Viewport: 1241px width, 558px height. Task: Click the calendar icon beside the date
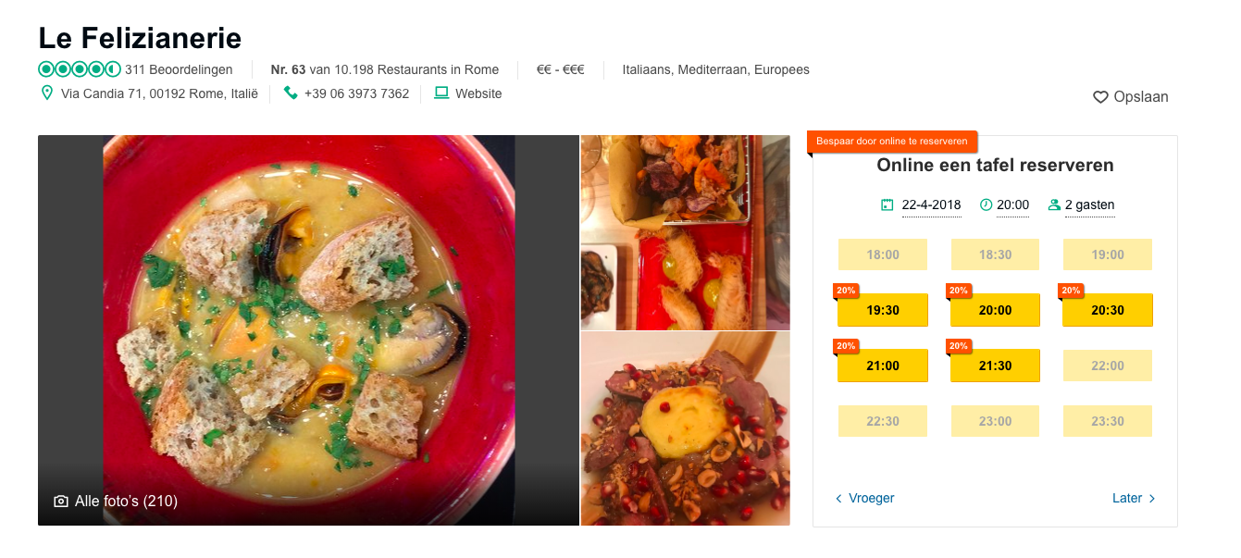pos(887,205)
